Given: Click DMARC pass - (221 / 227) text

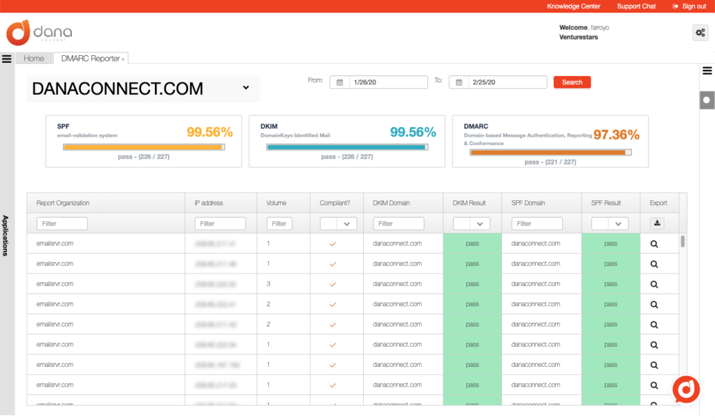Looking at the screenshot, I should tap(550, 162).
